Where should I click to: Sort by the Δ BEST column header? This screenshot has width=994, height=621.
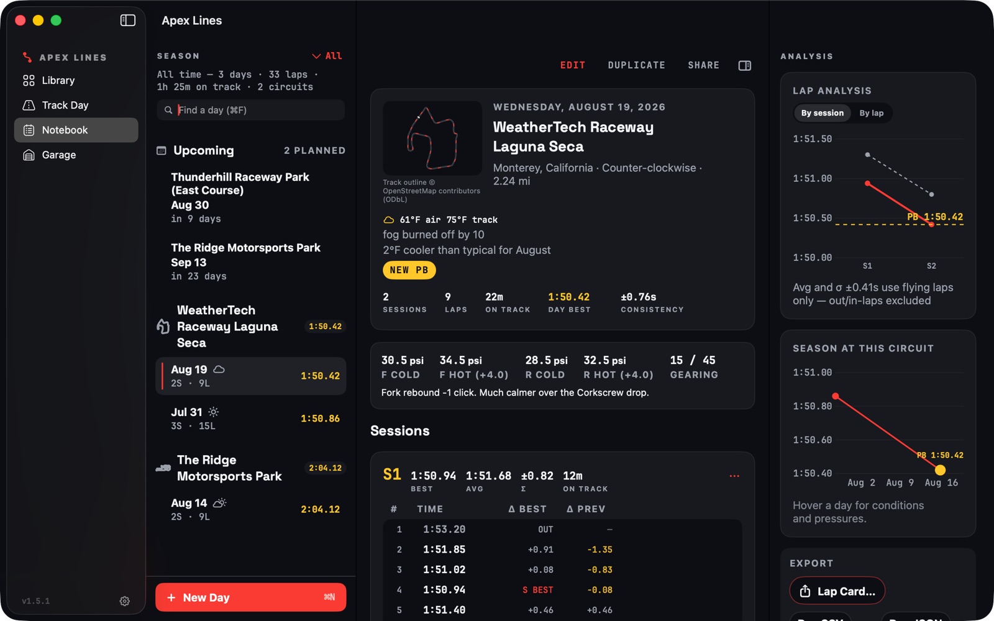pos(527,509)
